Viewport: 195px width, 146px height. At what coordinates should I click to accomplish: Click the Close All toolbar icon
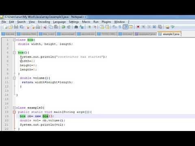coord(33,27)
